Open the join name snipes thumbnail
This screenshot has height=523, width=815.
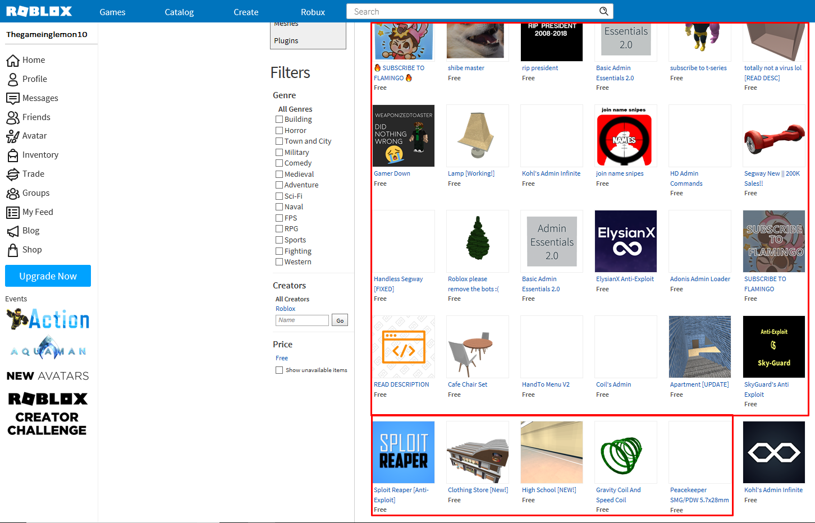click(x=626, y=136)
